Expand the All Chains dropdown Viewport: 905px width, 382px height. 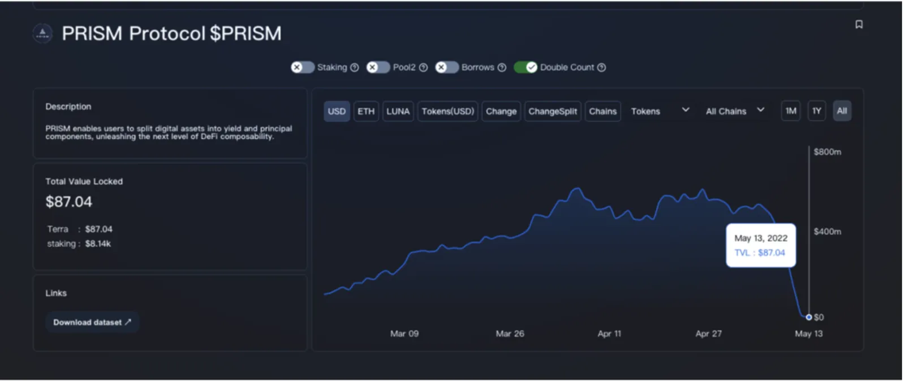(735, 111)
